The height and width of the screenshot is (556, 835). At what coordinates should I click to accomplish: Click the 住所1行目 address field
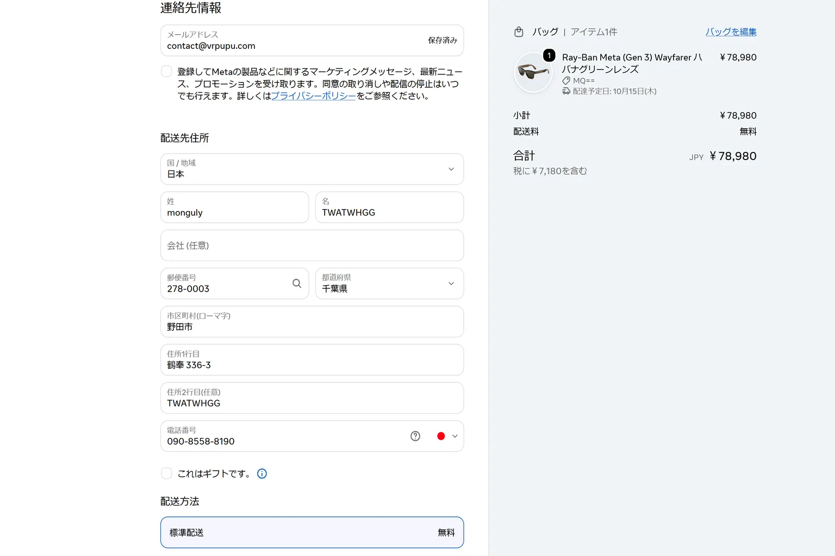(x=312, y=359)
